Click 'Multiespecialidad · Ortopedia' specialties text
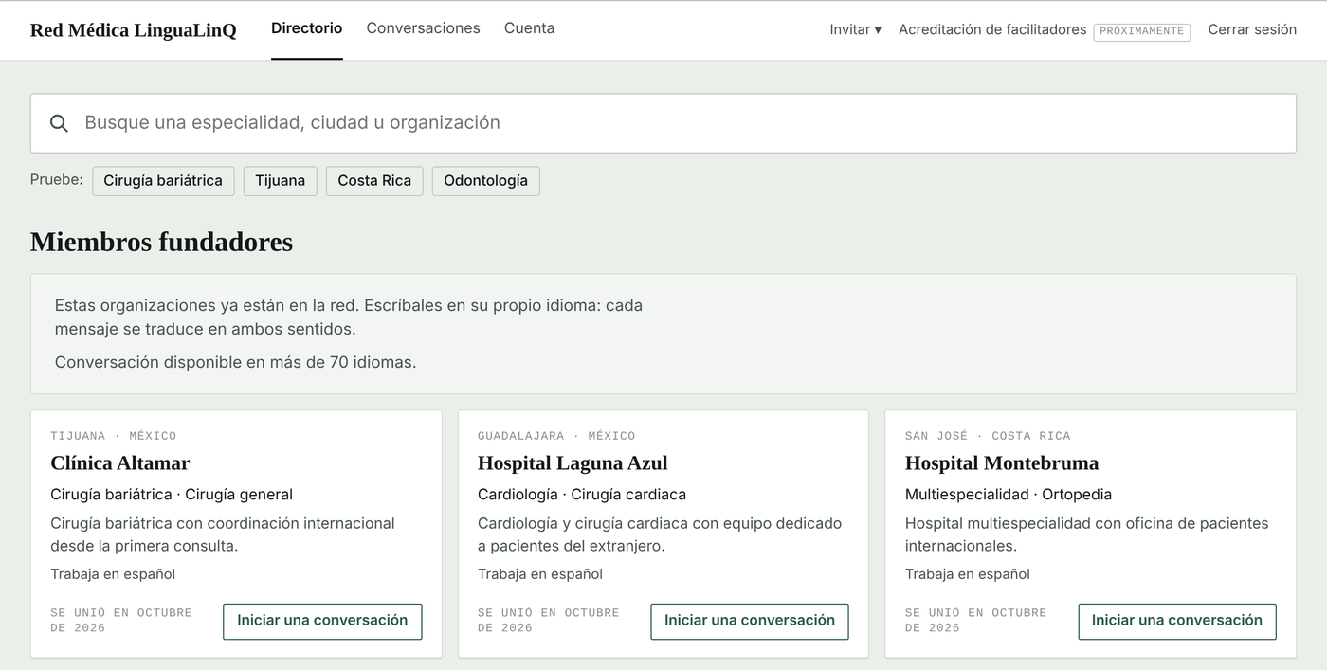Image resolution: width=1327 pixels, height=670 pixels. [x=1009, y=495]
